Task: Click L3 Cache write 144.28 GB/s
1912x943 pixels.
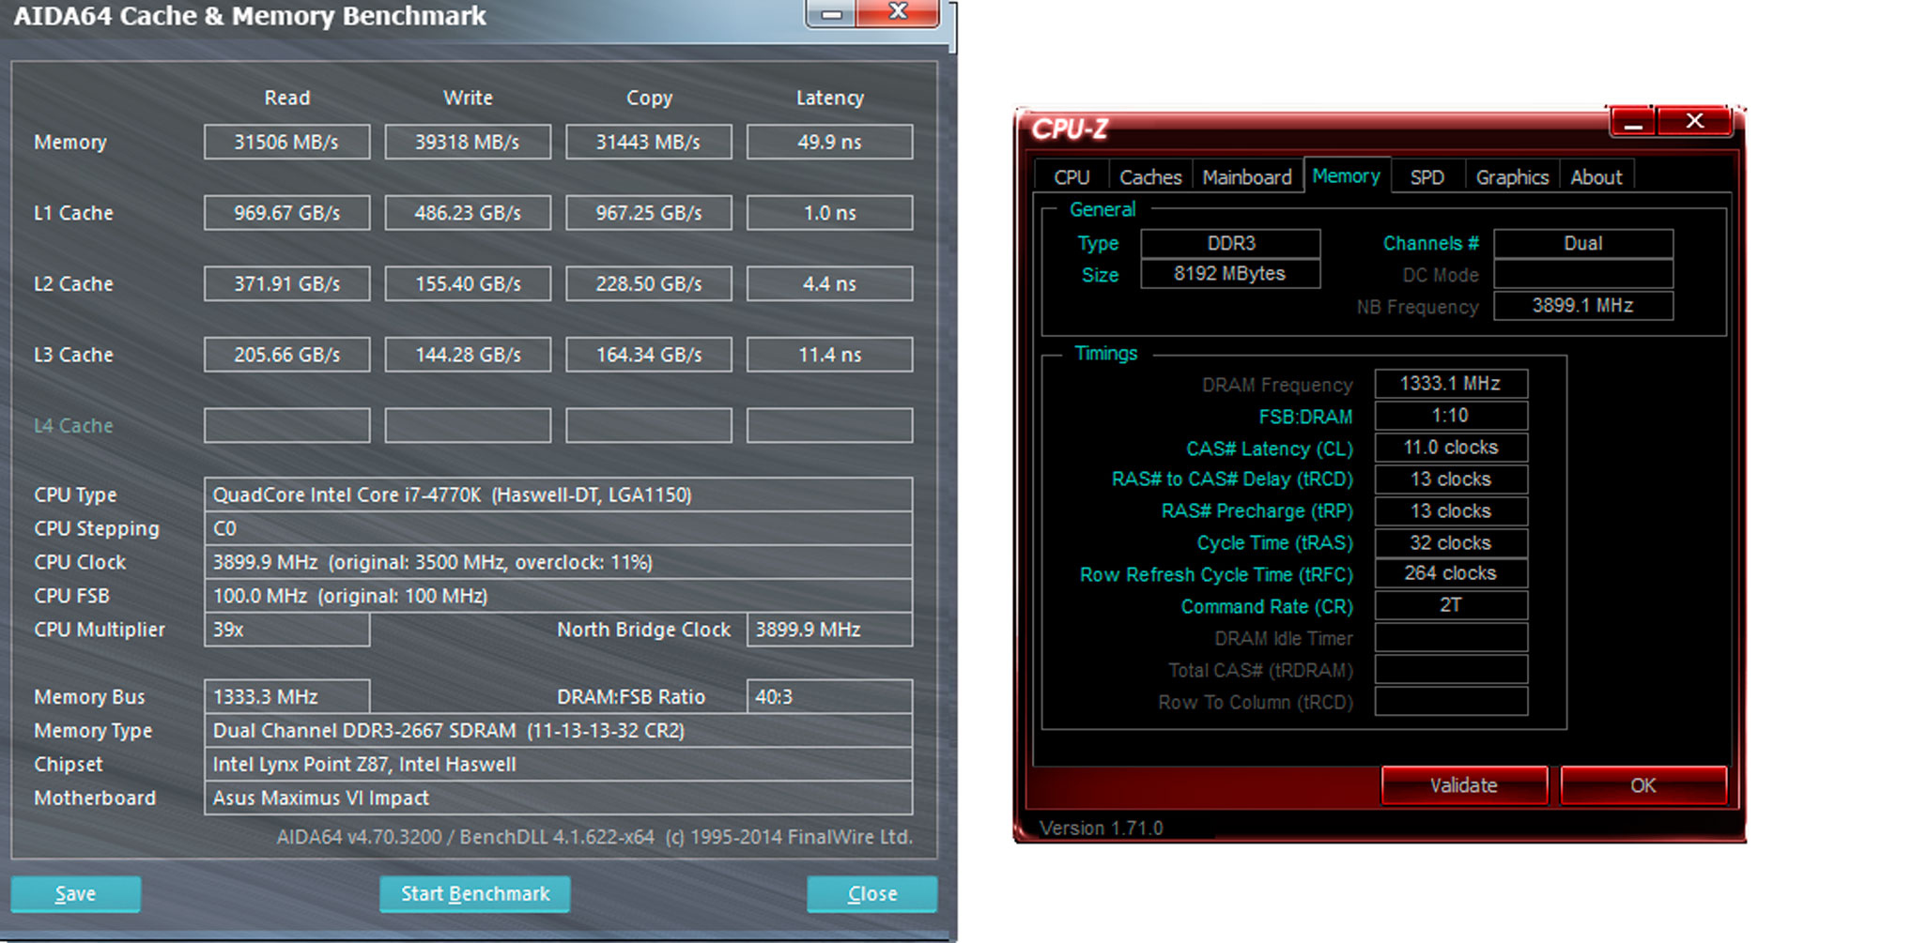Action: coord(468,355)
